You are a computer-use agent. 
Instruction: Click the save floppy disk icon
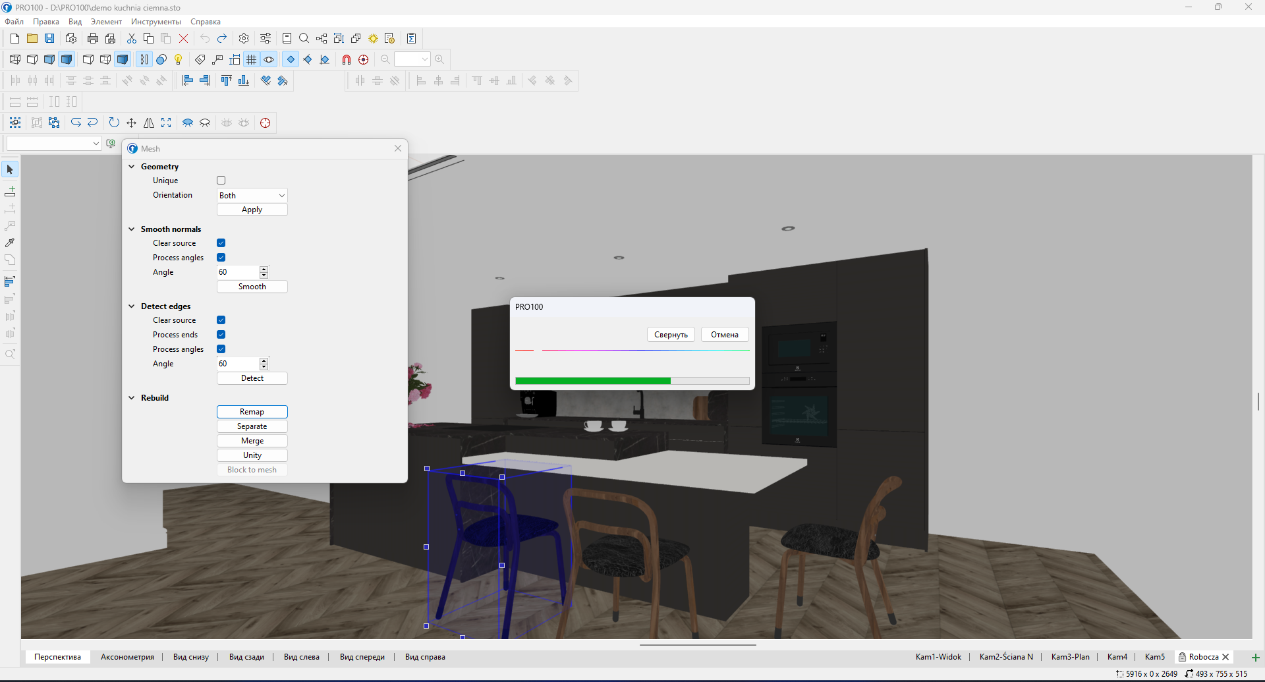(x=49, y=38)
